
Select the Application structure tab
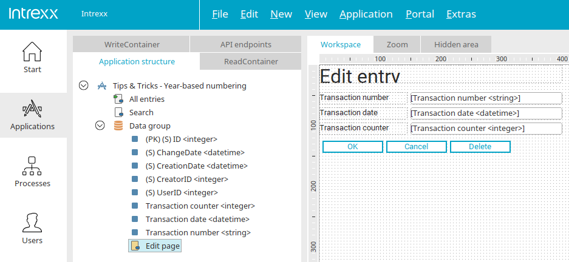pyautogui.click(x=137, y=61)
